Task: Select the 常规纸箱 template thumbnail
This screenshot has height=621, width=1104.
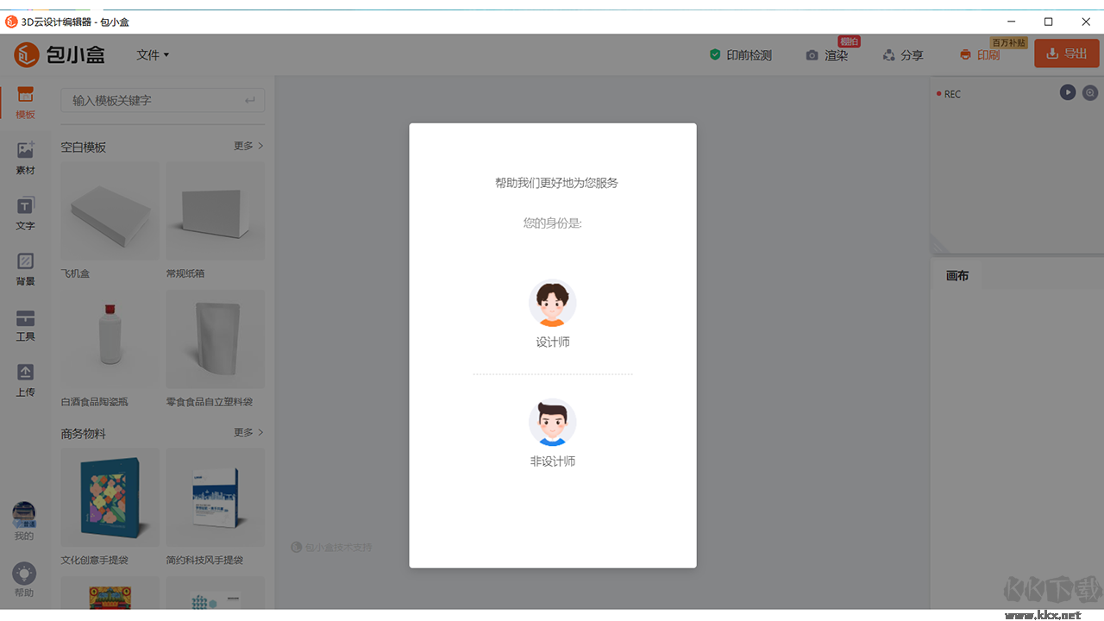Action: tap(215, 211)
